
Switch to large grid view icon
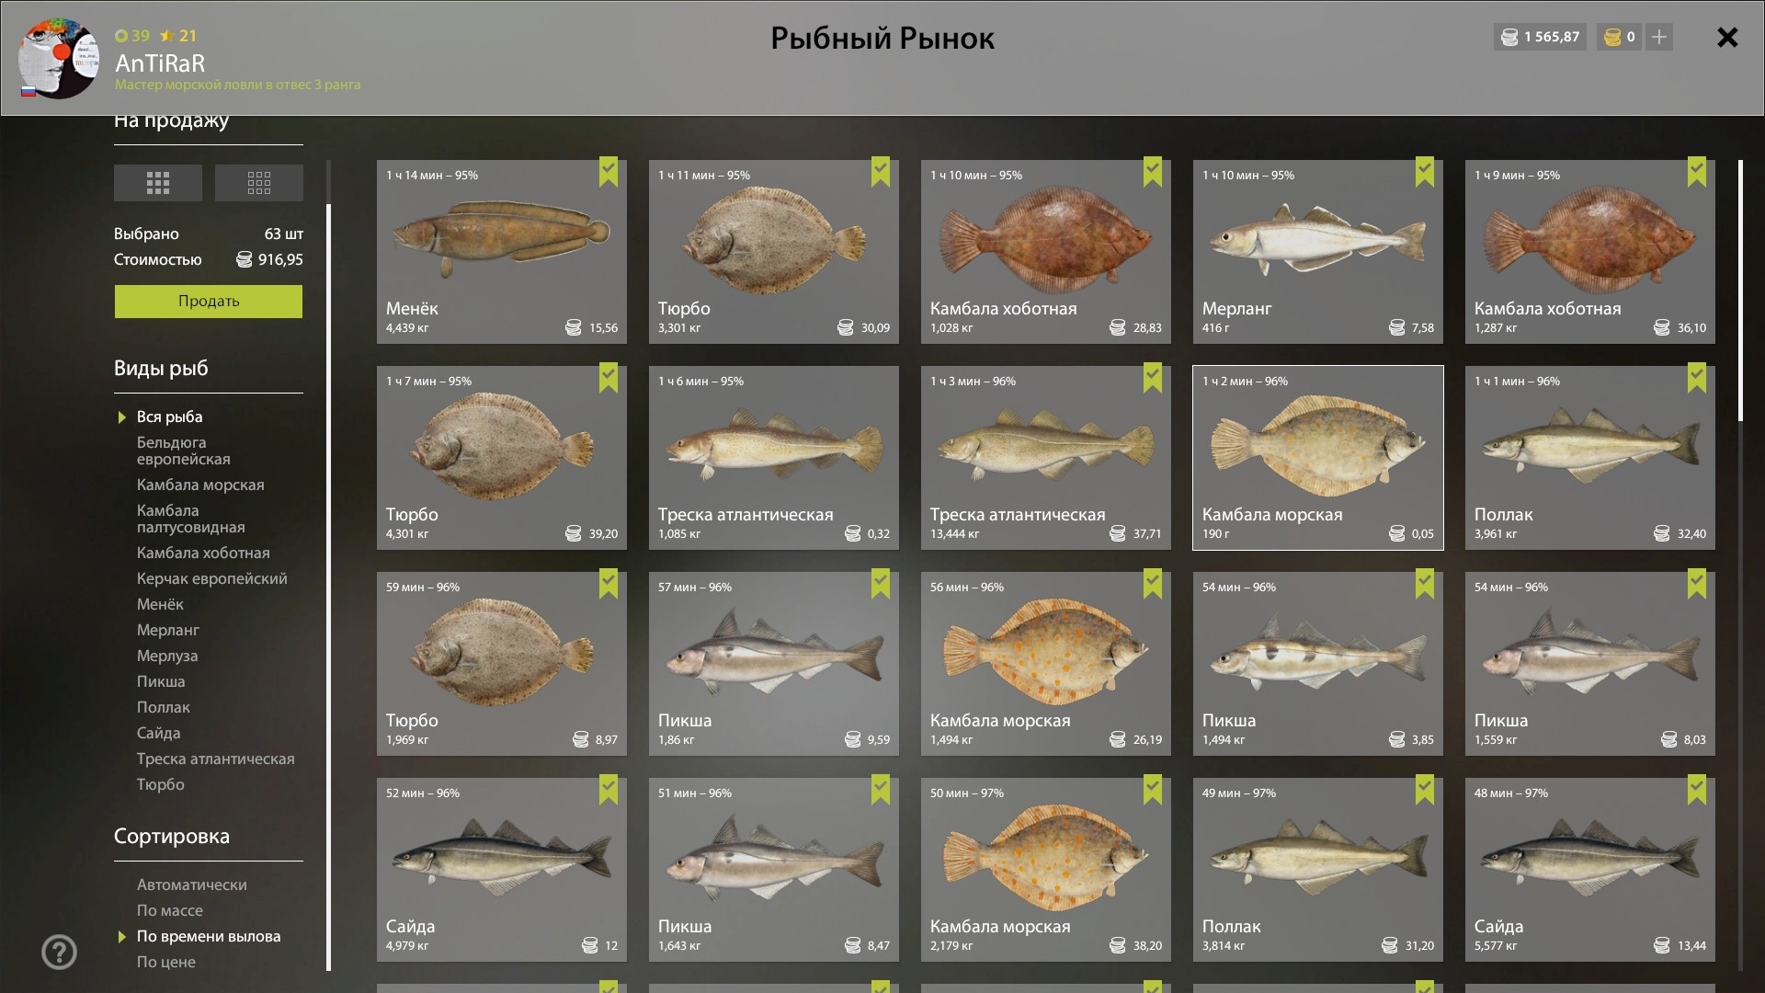click(158, 183)
